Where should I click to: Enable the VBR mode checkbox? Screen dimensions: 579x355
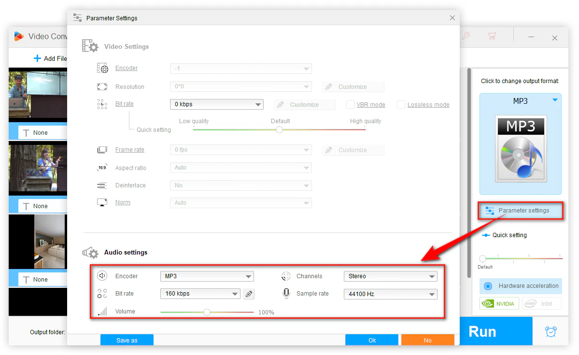coord(351,105)
